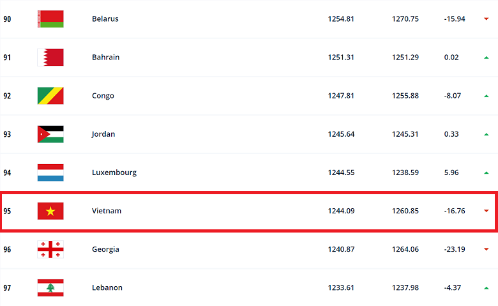Select rank number 92 row

(249, 96)
